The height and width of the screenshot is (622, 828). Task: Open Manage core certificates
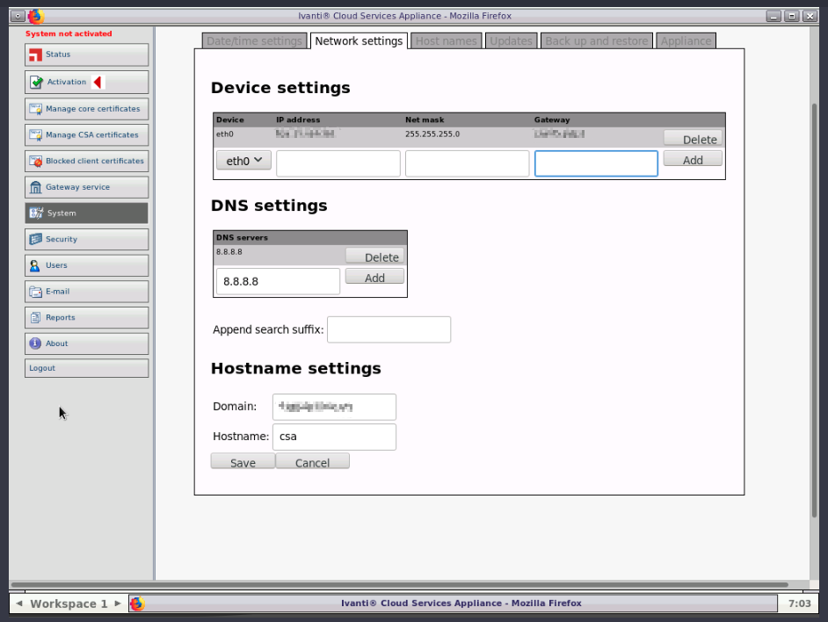pos(86,109)
